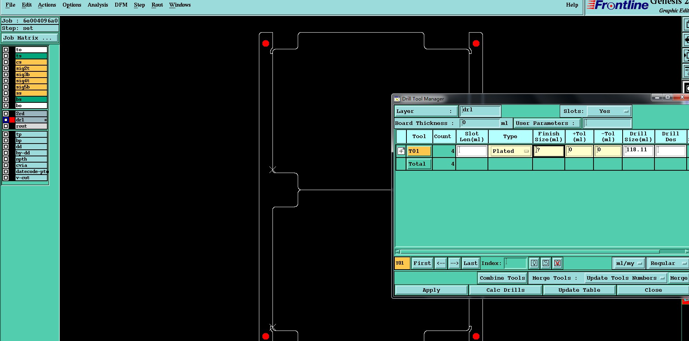Toggle visibility checkbox for layer drl

[6, 120]
